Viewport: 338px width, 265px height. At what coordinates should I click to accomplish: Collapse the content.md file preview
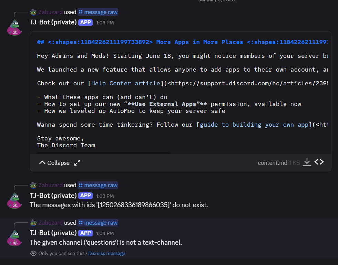[54, 163]
